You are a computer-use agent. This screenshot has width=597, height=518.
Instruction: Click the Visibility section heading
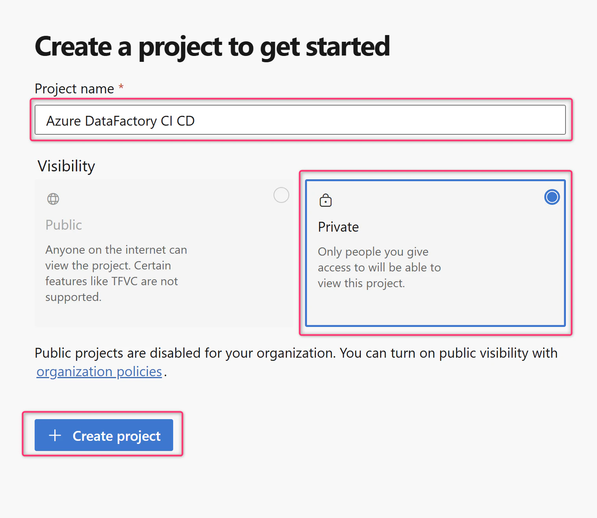(66, 166)
